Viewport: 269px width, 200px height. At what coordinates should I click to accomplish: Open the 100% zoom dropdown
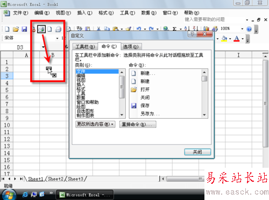(x=242, y=28)
